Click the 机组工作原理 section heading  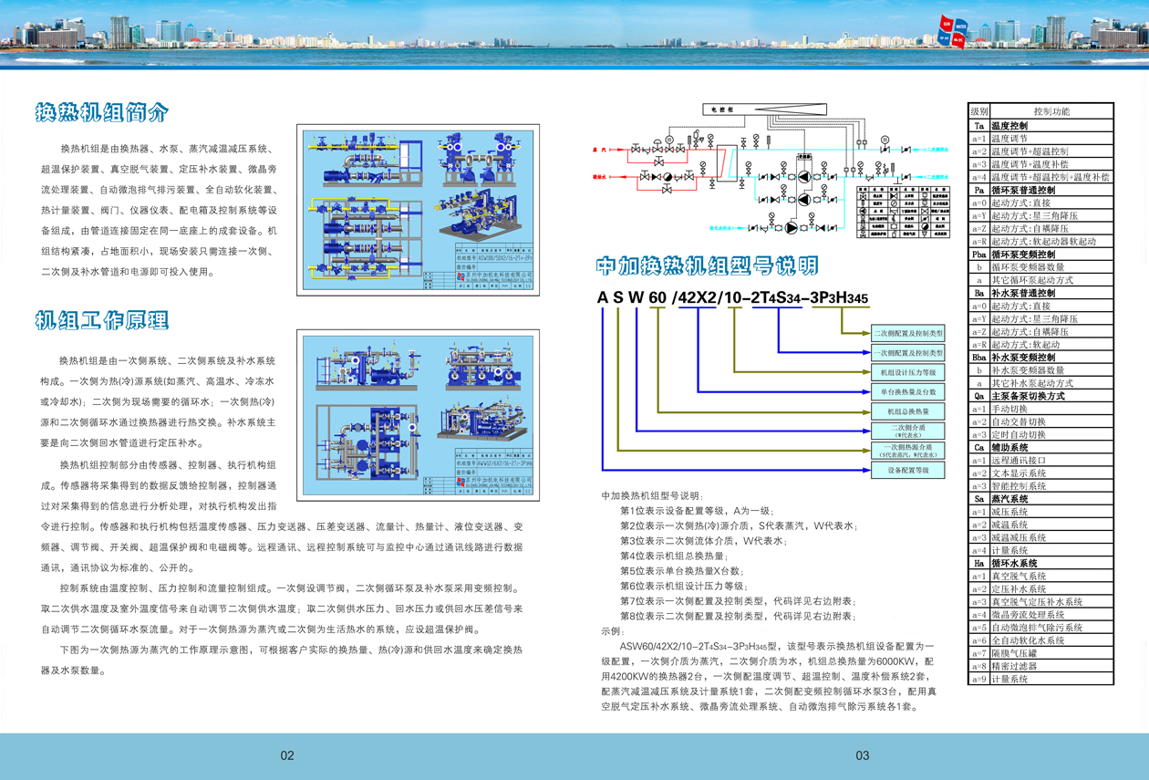click(102, 319)
